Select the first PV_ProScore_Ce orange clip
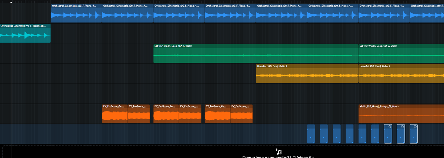The width and height of the screenshot is (444, 158). [115, 114]
